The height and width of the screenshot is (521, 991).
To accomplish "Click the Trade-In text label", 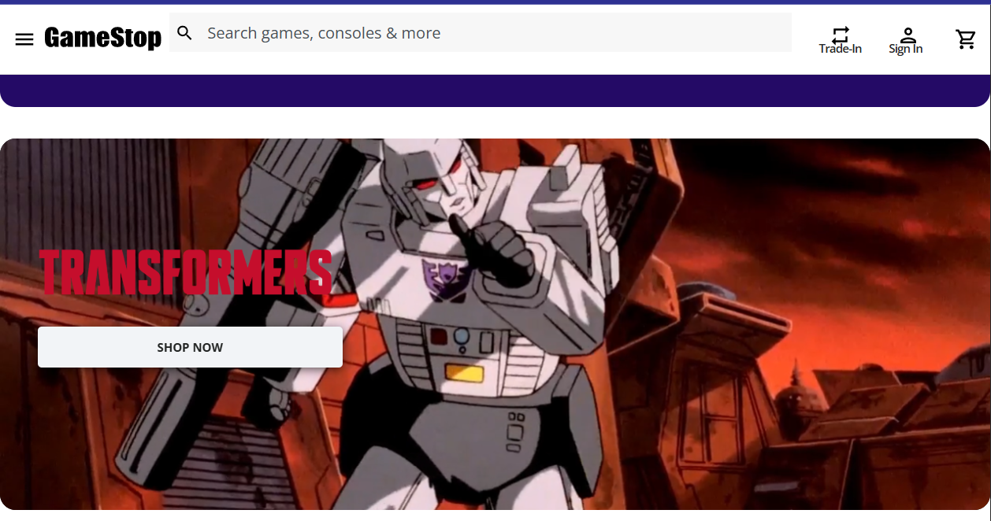I will (841, 48).
